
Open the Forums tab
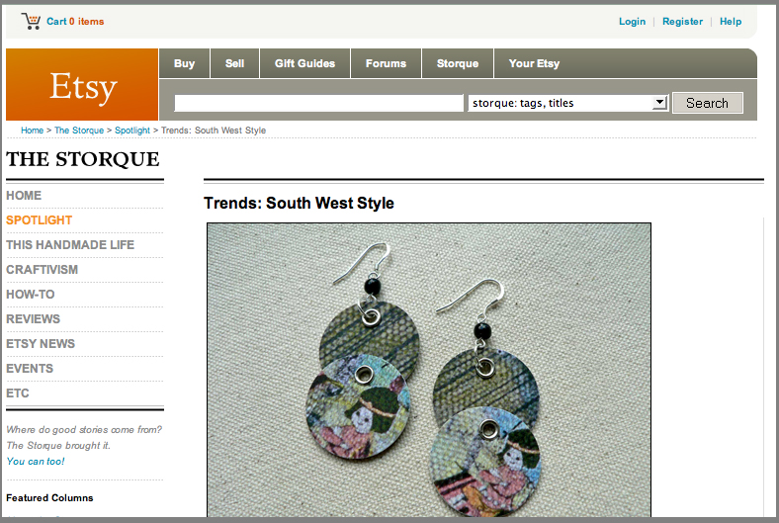386,63
